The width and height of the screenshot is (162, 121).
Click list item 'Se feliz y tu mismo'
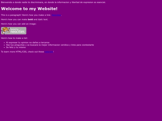(16, 47)
